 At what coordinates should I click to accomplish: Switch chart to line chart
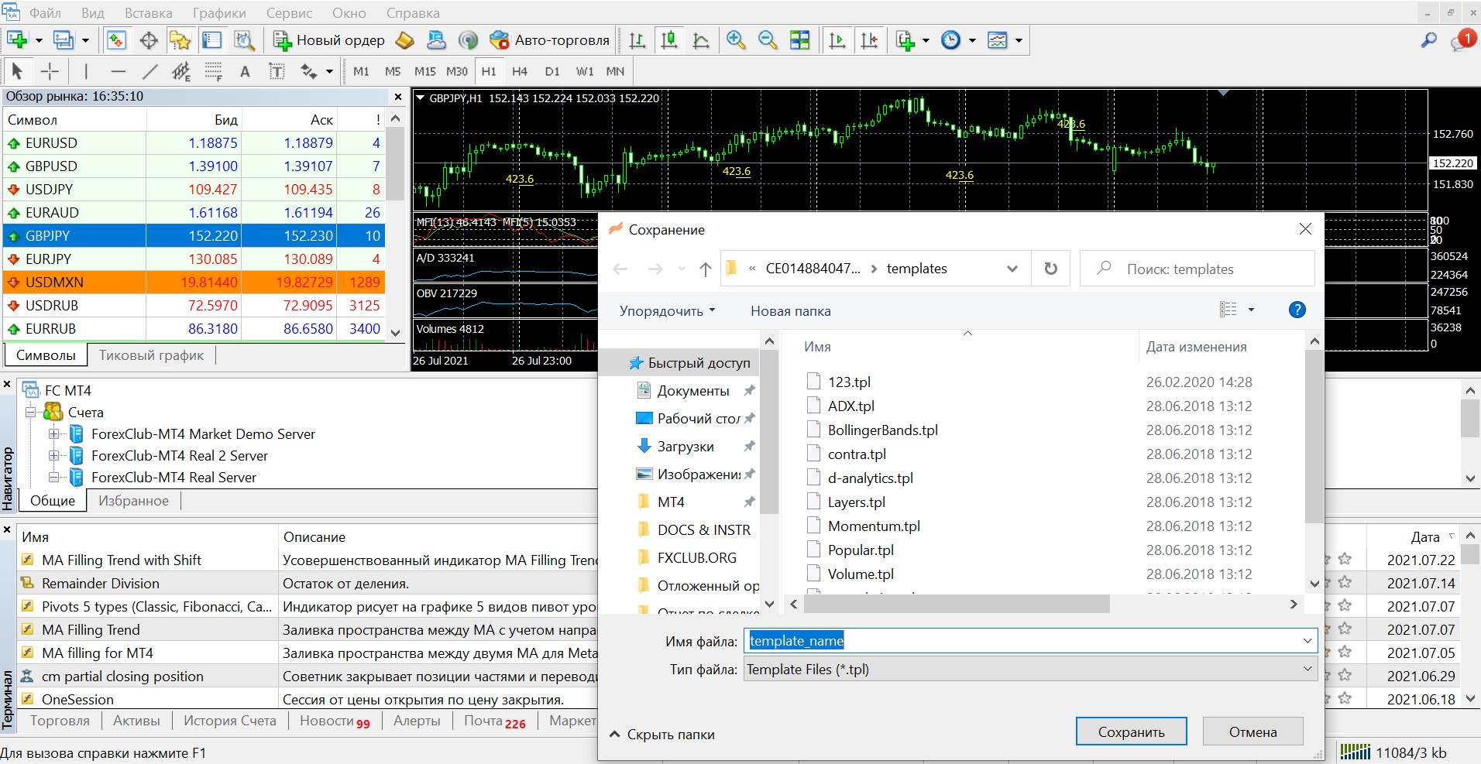[x=701, y=40]
